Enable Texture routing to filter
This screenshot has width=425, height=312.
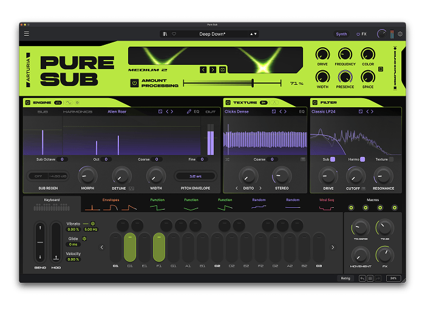[391, 159]
